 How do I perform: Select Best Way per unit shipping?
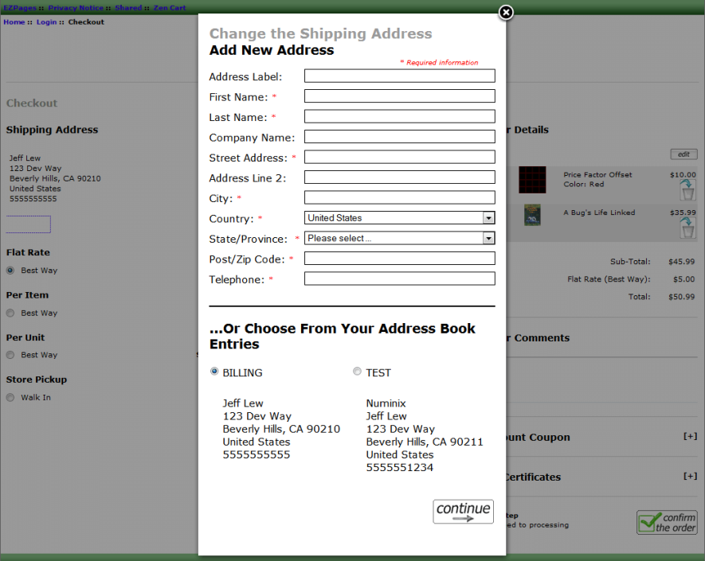[8, 355]
